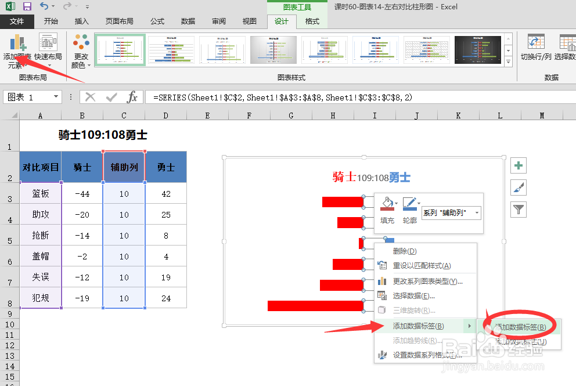Open the Undo history dropdown arrow
Screen dimensions: 576x386
pos(53,6)
